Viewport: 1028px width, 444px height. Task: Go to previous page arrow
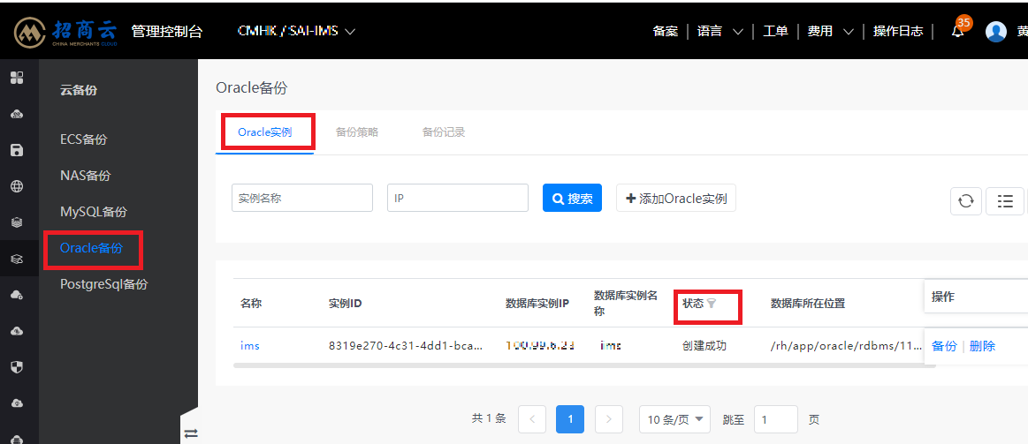coord(532,419)
